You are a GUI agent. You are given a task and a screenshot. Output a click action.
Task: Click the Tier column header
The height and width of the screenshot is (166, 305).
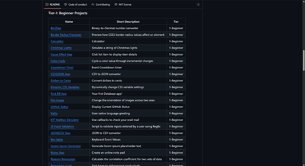coord(176,22)
